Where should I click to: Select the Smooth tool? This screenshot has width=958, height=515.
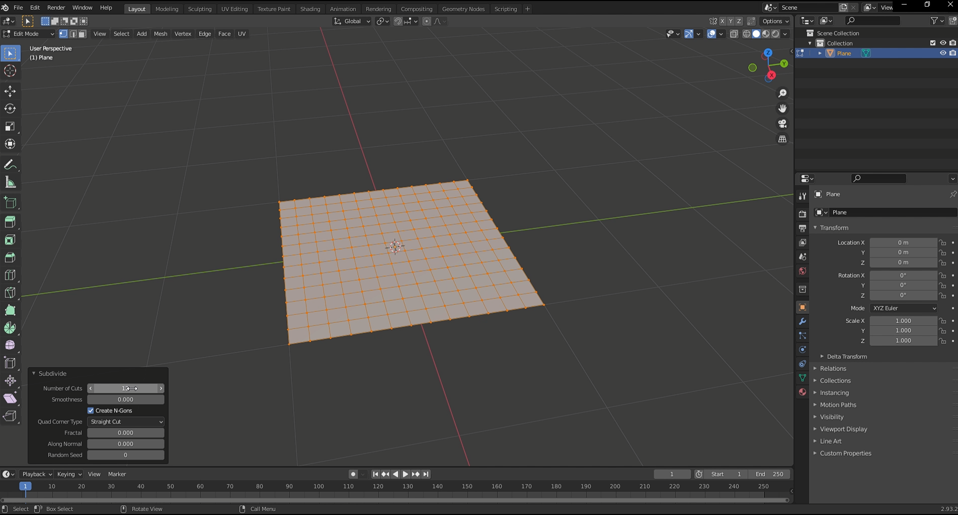10,346
